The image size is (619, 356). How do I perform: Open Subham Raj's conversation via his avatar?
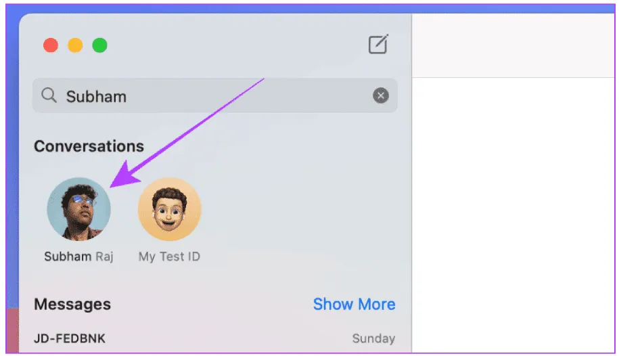(x=78, y=209)
